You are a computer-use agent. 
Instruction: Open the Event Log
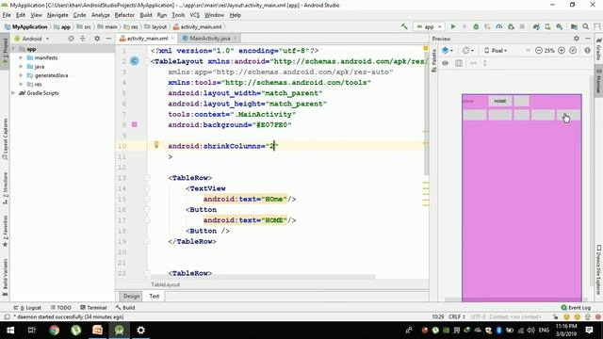coord(576,308)
